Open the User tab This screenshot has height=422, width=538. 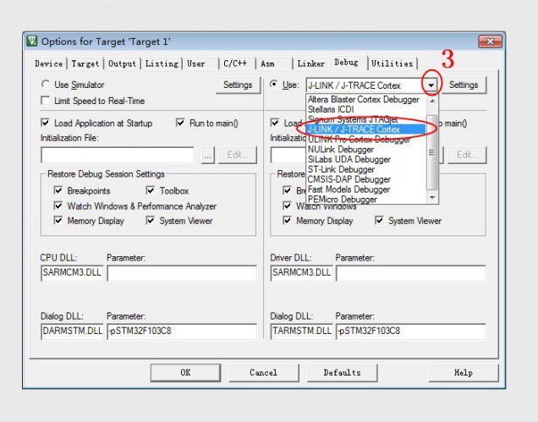196,63
